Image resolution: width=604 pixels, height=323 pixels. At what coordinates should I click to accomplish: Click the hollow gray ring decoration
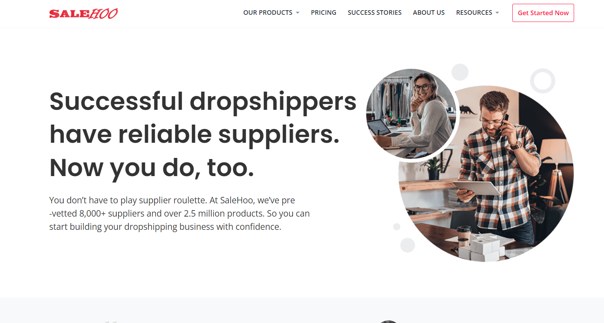click(543, 81)
